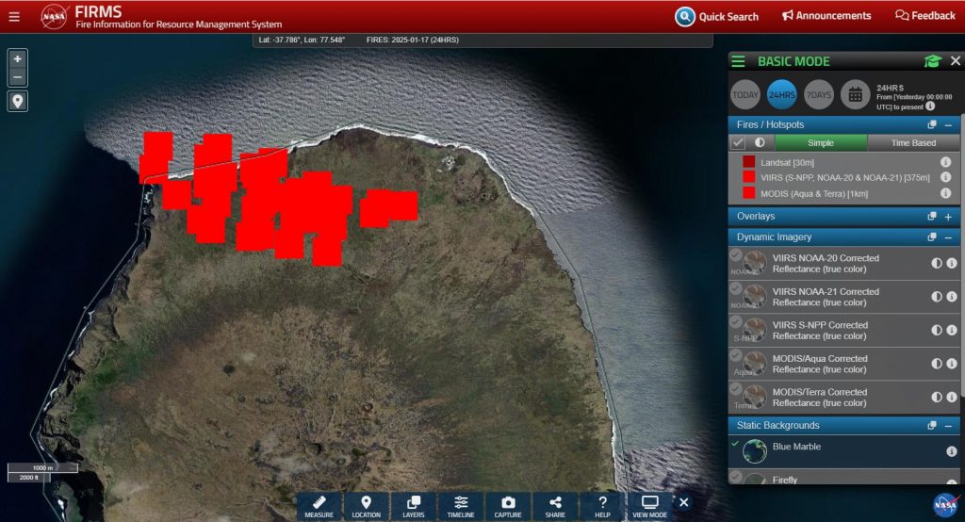
Task: Adjust opacity of VIIRS NOAA-20 layer
Action: tap(937, 263)
